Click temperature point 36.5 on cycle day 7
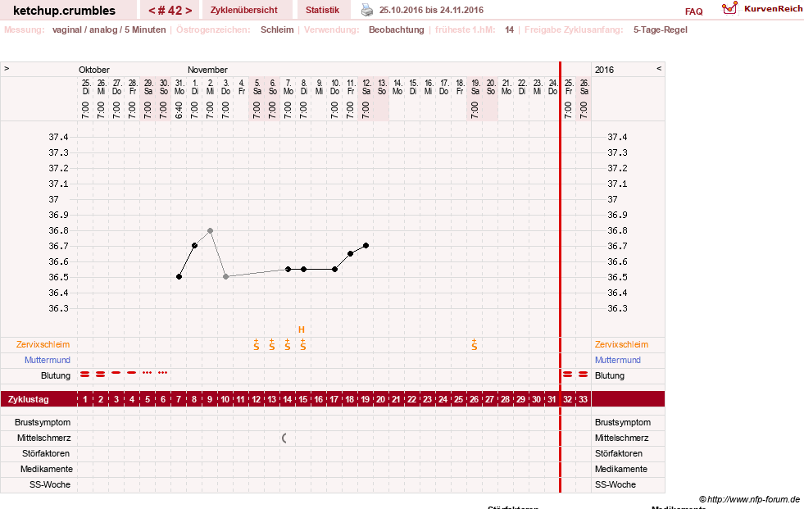 tap(179, 277)
